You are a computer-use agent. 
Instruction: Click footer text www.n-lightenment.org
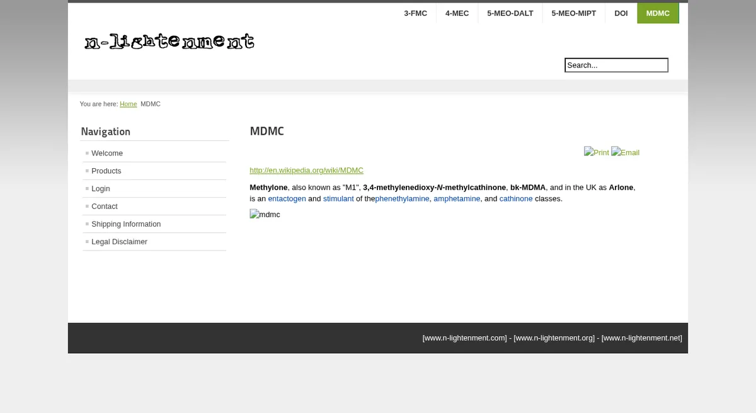pyautogui.click(x=554, y=338)
